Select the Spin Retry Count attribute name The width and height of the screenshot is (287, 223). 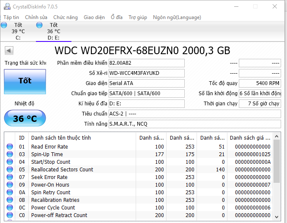pos(51,193)
